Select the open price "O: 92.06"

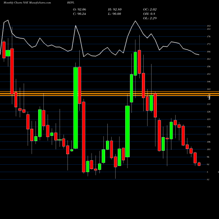point(80,10)
